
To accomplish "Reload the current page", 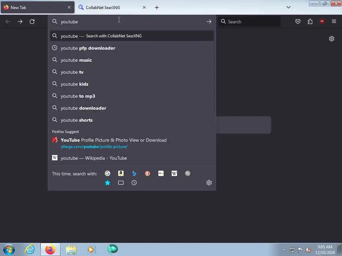I will tap(32, 22).
